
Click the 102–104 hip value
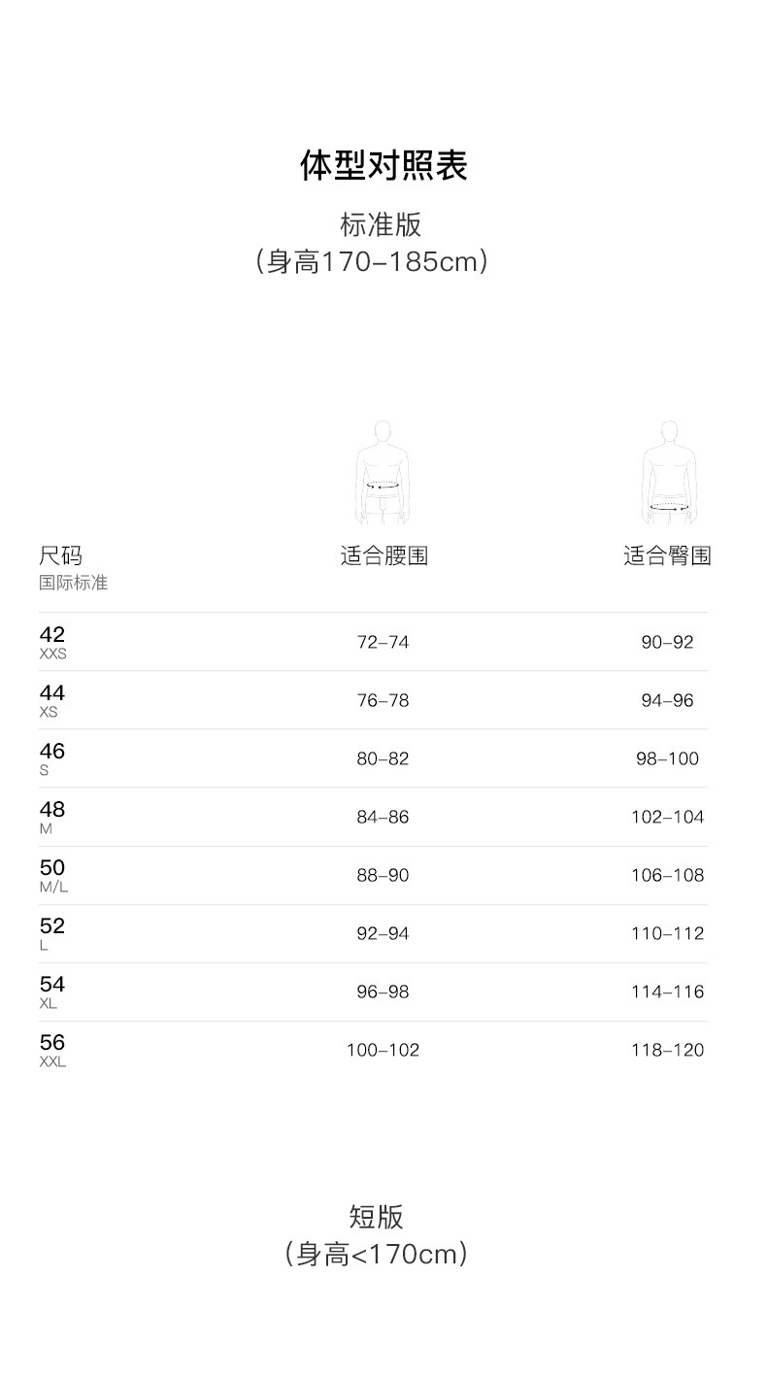[667, 817]
